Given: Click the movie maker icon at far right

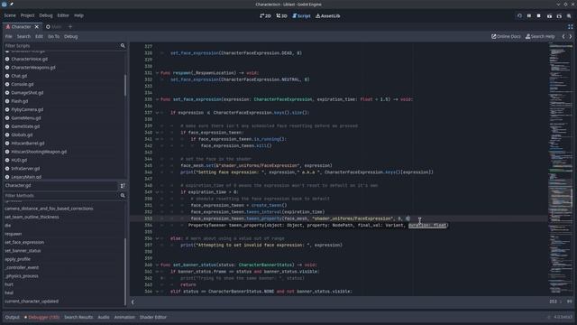Looking at the screenshot, I should pyautogui.click(x=569, y=16).
